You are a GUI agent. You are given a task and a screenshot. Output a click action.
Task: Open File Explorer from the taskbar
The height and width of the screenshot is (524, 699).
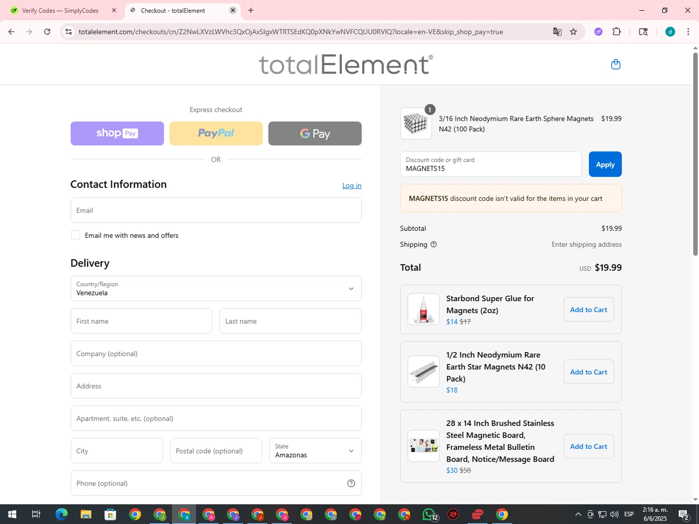(x=86, y=514)
